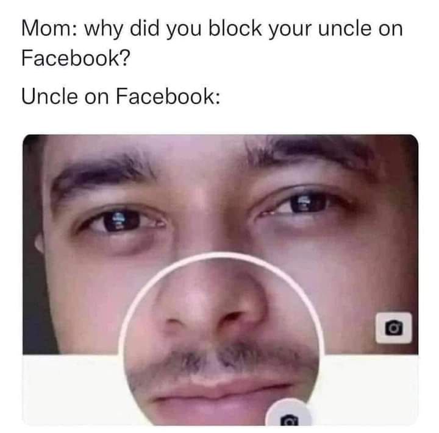Open the circular profile picture
Screen dimensions: 439x433
221,339
